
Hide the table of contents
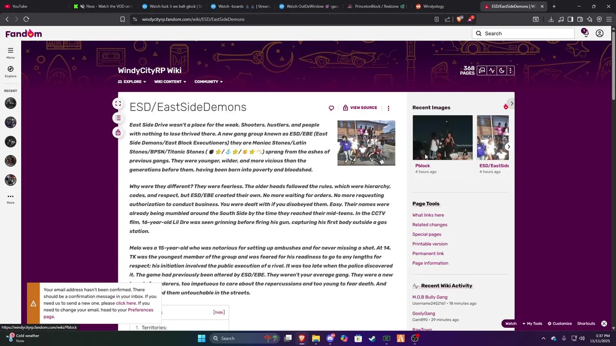click(x=219, y=312)
